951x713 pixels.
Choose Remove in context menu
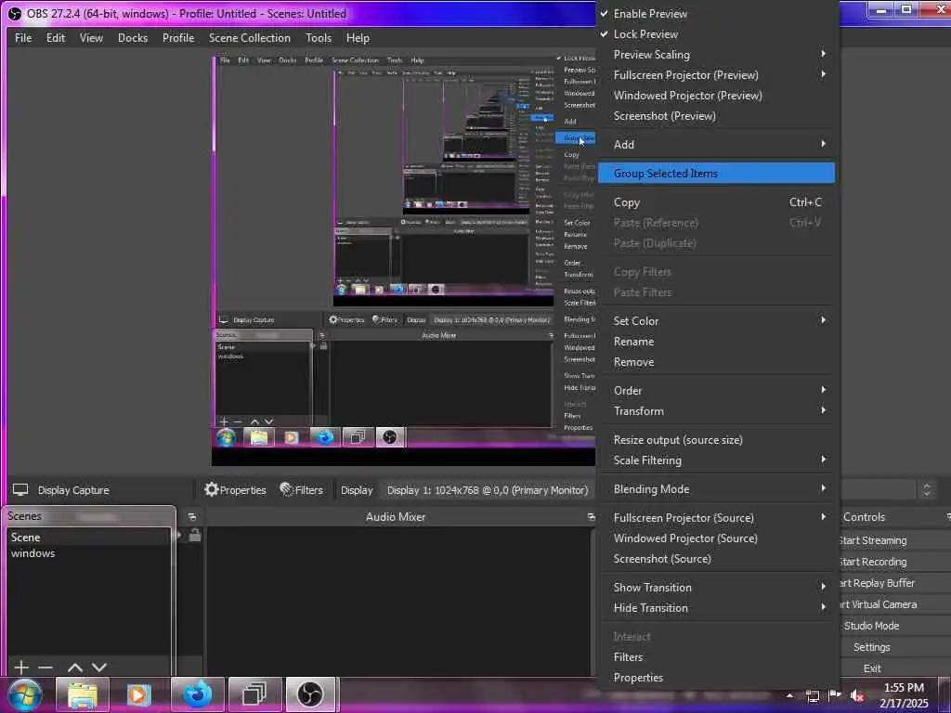pos(716,362)
